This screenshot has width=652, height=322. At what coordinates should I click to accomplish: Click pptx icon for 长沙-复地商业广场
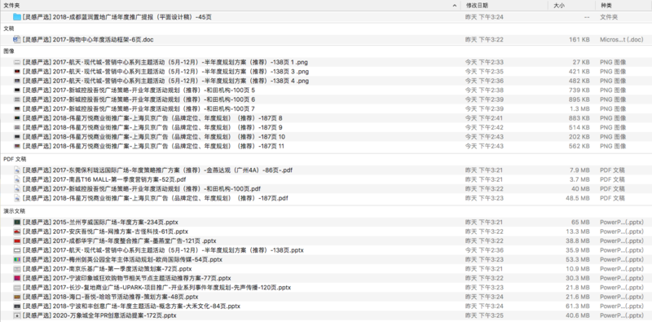[17, 288]
